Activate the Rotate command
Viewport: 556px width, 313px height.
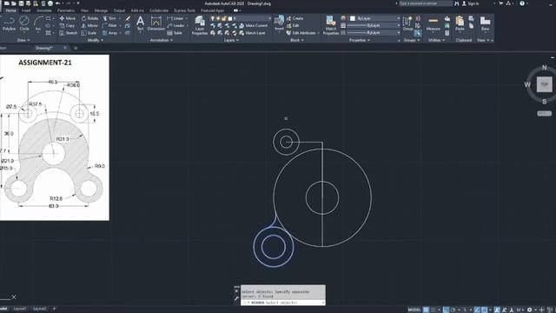[89, 18]
